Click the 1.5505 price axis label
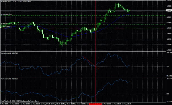The height and width of the screenshot is (105, 172). pyautogui.click(x=169, y=17)
